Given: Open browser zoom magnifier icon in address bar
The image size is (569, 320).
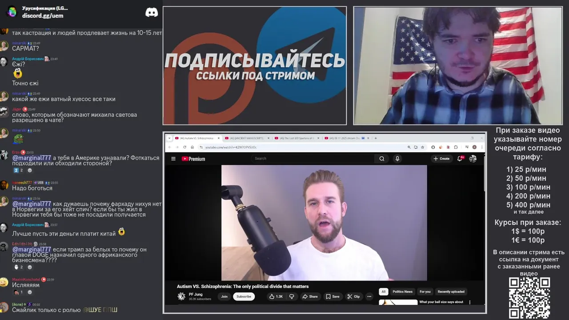Looking at the screenshot, I should click(x=409, y=147).
